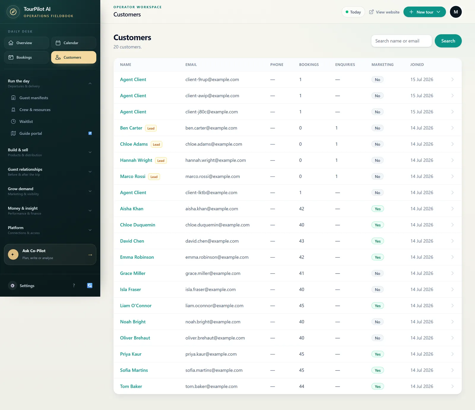Open the Crew & resources icon

click(13, 109)
